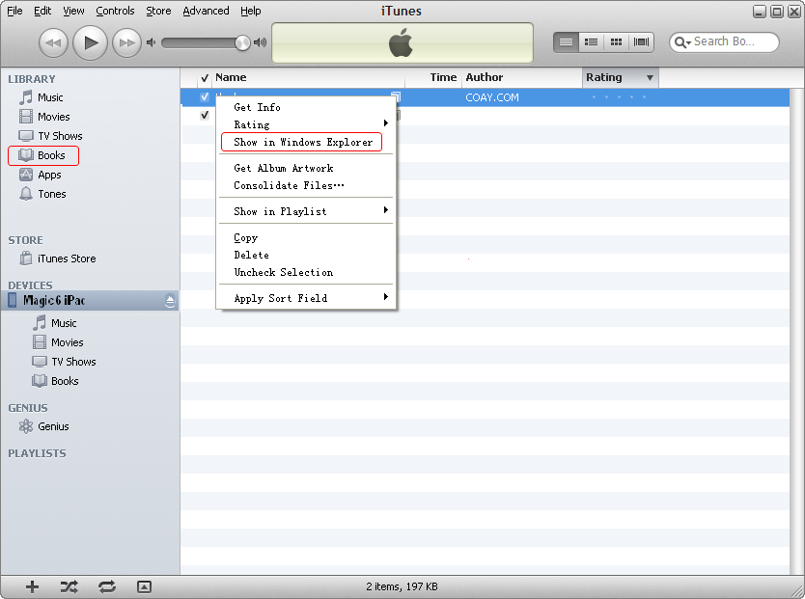The image size is (805, 599).
Task: Show or hide the artwork viewer
Action: pos(144,586)
